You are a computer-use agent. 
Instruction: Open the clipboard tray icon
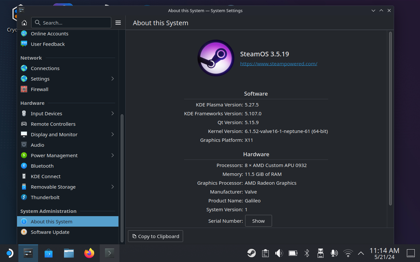[x=265, y=253]
